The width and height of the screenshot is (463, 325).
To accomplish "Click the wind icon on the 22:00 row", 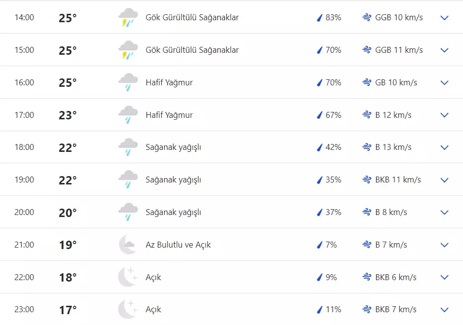I will (x=366, y=277).
